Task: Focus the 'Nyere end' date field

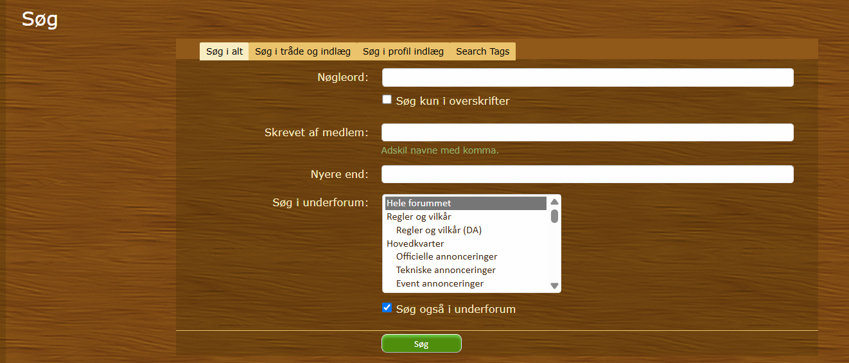Action: pos(588,174)
